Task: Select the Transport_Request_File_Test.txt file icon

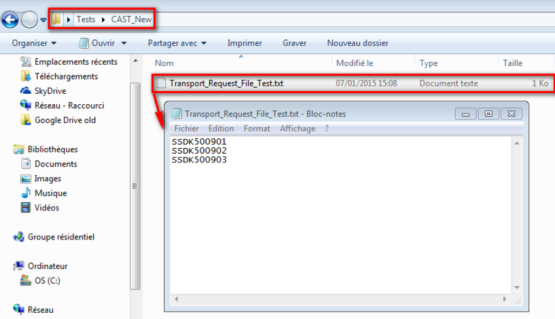Action: point(162,83)
